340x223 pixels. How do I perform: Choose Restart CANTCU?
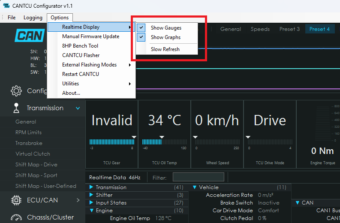point(81,74)
